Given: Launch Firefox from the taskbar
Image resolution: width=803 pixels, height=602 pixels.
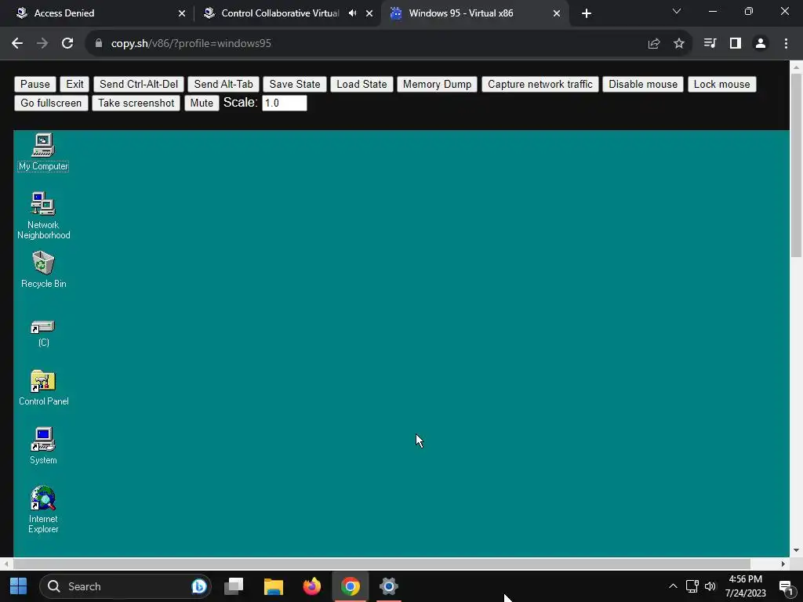Looking at the screenshot, I should 311,586.
